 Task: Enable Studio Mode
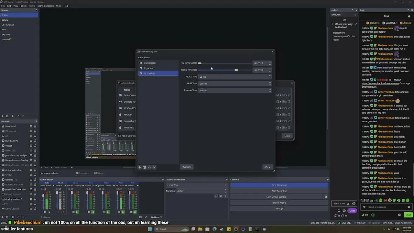pos(279,203)
